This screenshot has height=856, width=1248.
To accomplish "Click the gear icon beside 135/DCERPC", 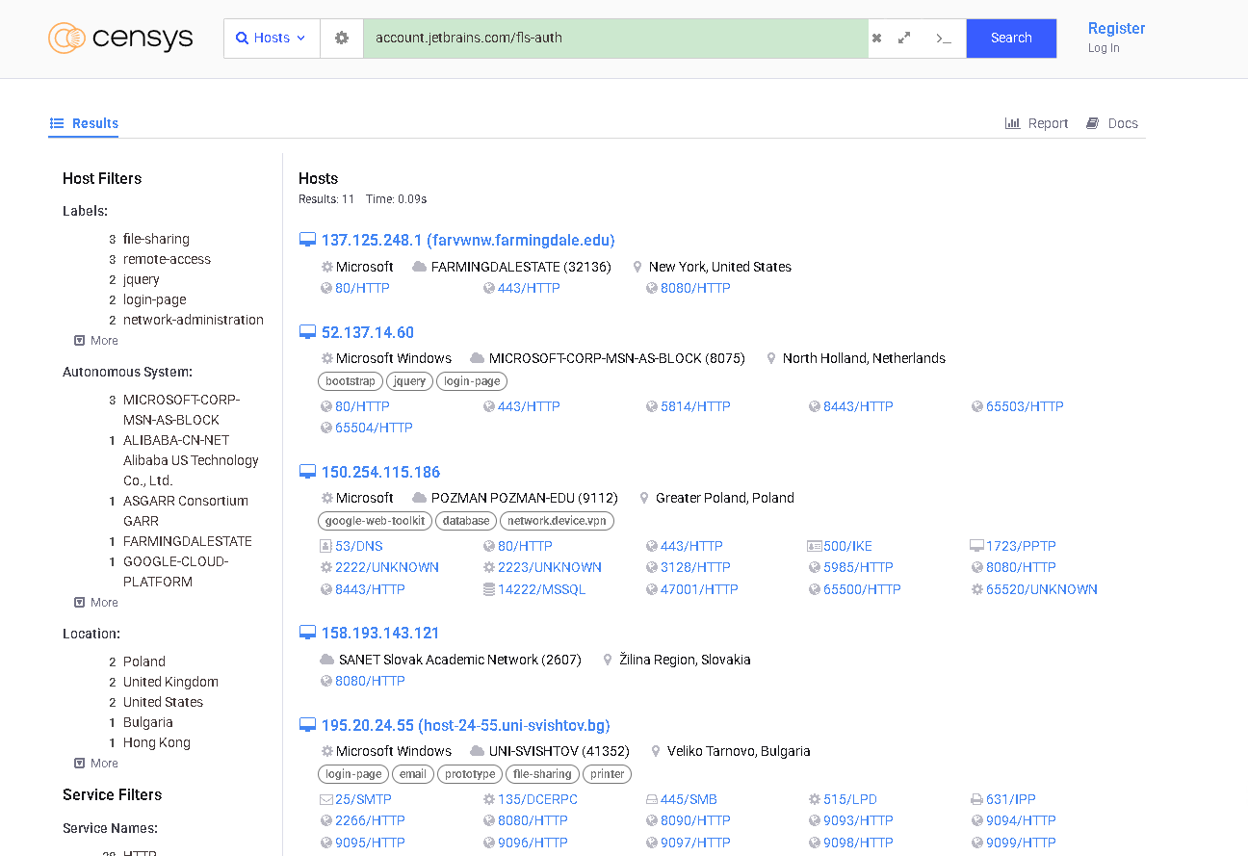I will pos(489,799).
